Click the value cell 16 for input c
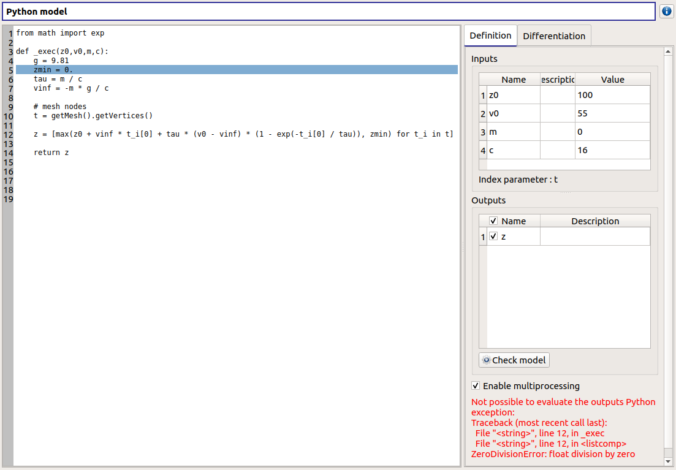The width and height of the screenshot is (676, 470). pyautogui.click(x=611, y=150)
